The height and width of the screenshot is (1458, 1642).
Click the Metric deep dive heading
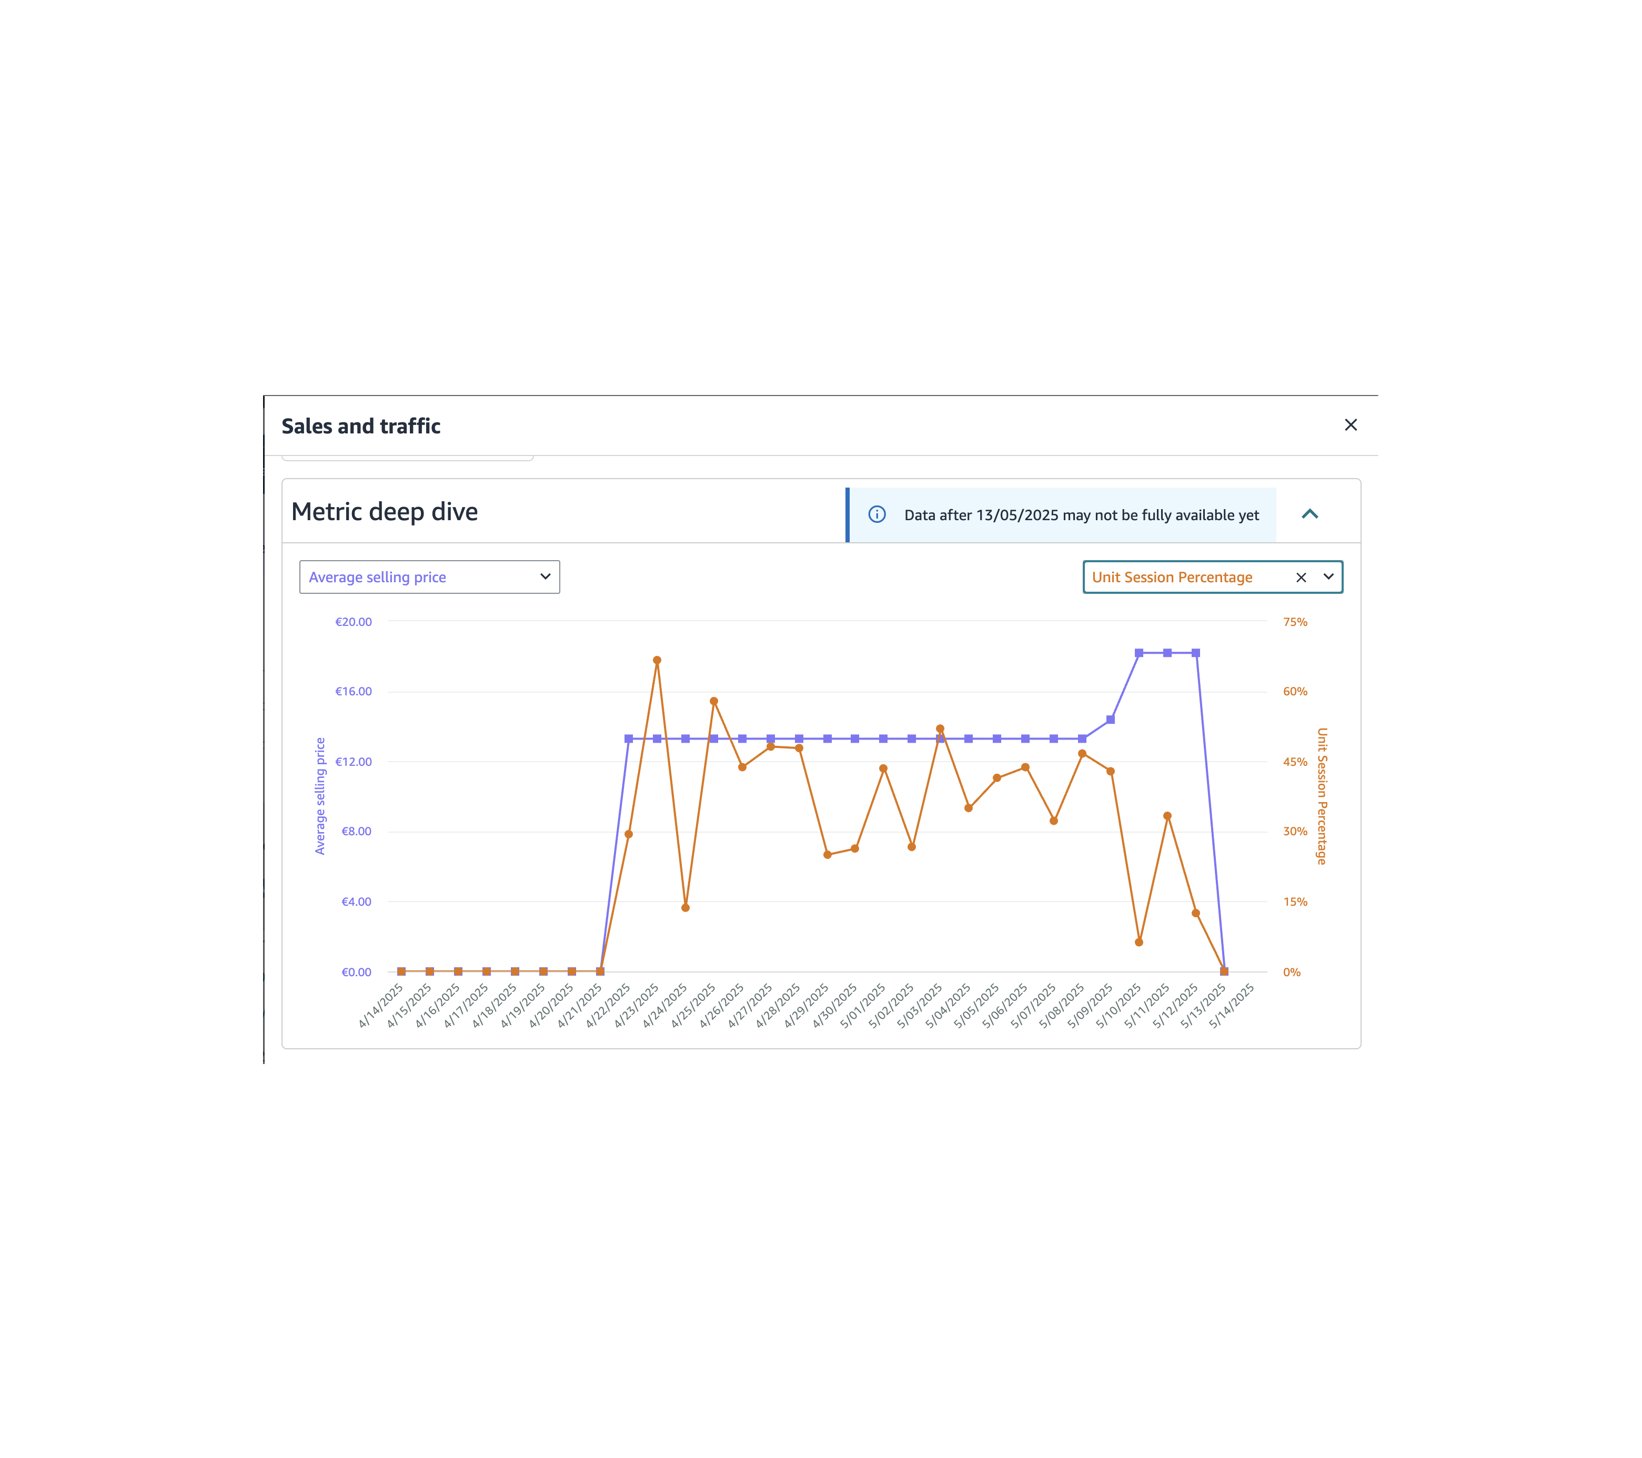point(384,512)
